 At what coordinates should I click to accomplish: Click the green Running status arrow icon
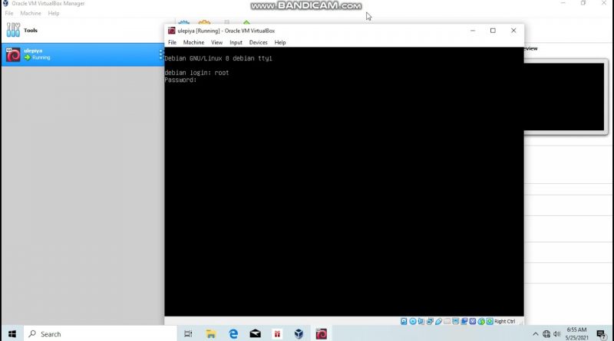27,57
